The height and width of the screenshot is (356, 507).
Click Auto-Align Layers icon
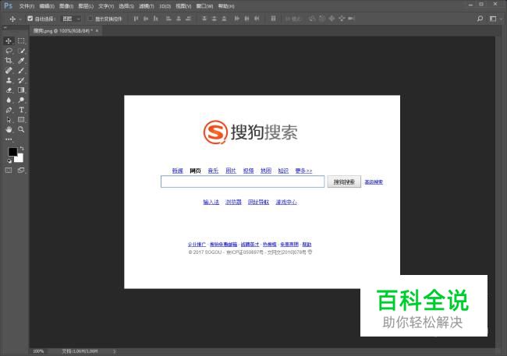tap(273, 19)
